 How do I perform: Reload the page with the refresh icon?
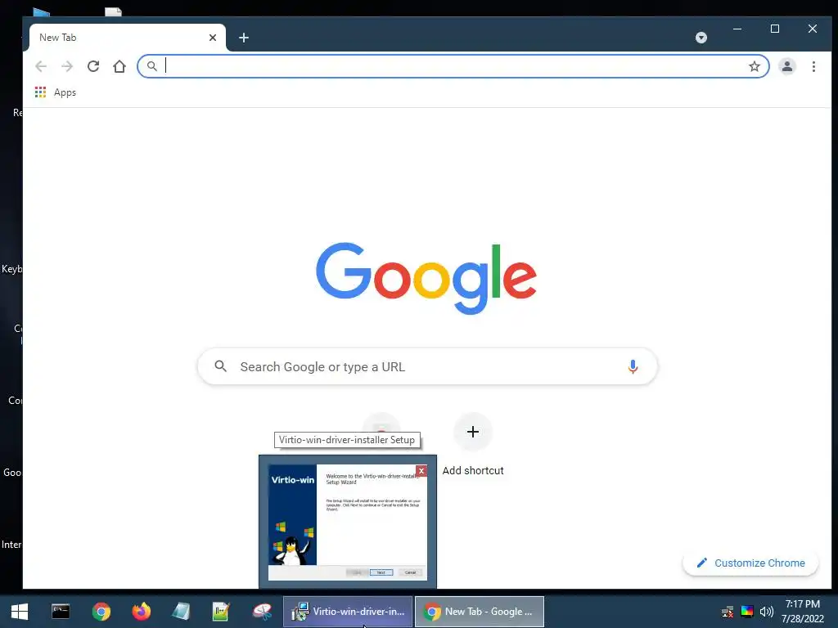[x=93, y=66]
